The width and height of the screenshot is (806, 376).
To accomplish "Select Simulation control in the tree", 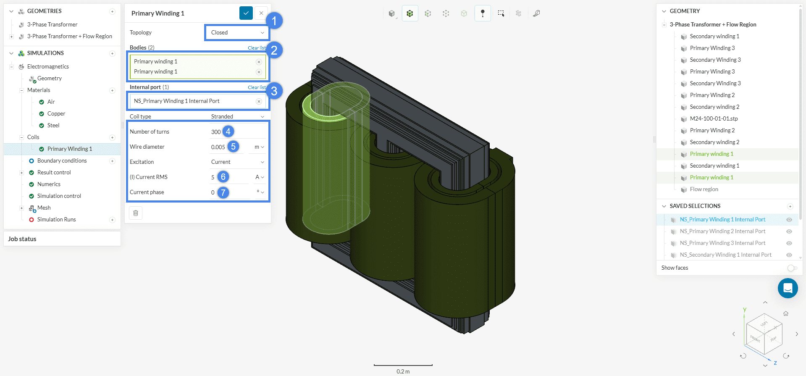I will pos(59,196).
